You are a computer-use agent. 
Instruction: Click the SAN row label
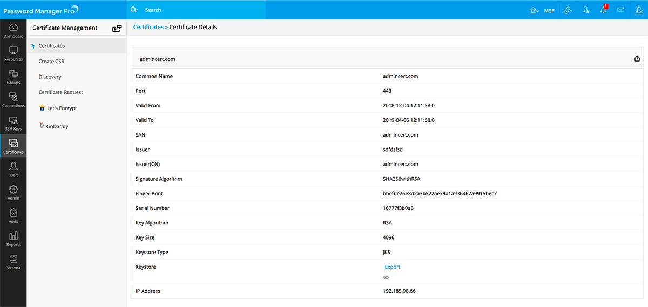(x=140, y=135)
